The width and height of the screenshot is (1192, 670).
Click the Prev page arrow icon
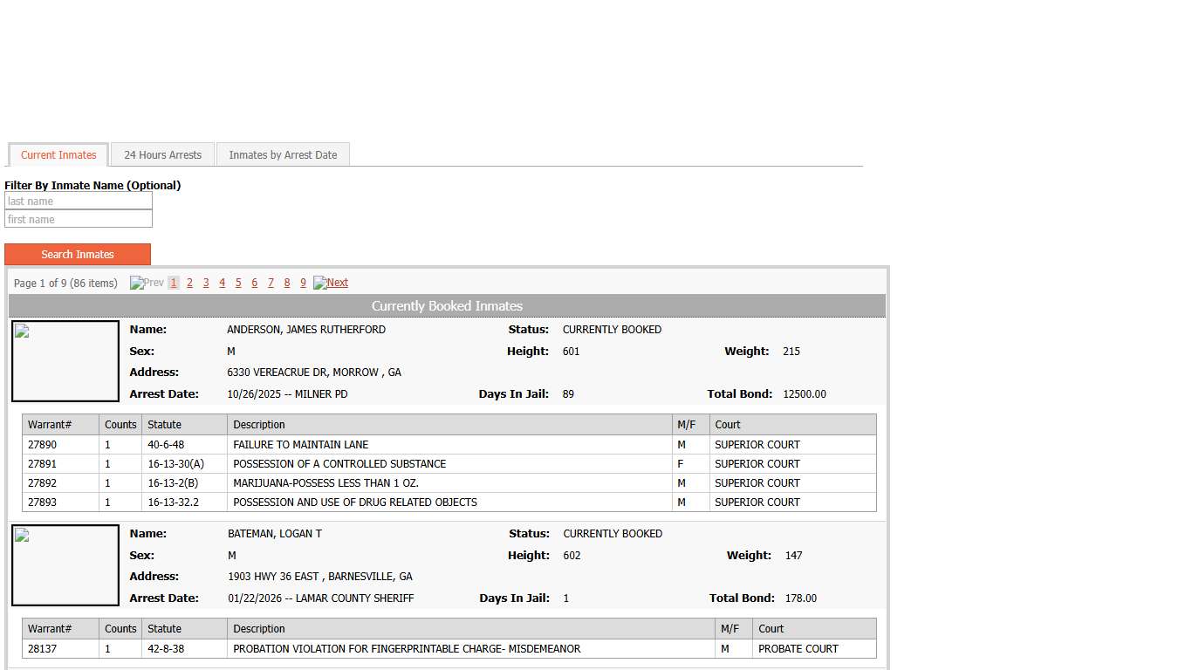coord(137,283)
